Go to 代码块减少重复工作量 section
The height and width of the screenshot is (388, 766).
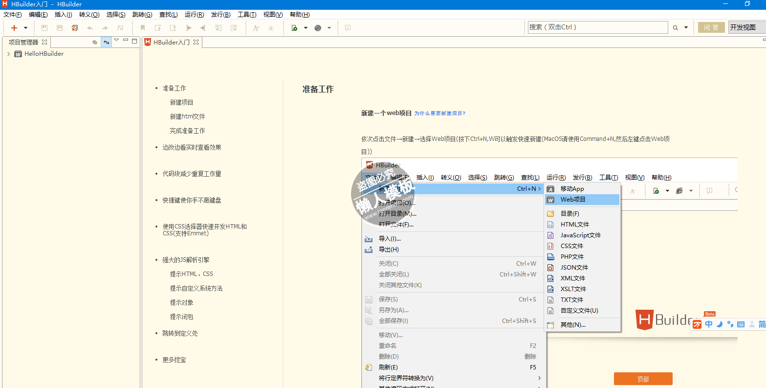point(192,174)
